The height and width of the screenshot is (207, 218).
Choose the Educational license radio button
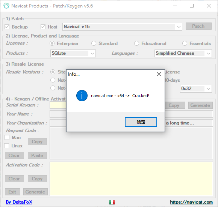point(136,43)
